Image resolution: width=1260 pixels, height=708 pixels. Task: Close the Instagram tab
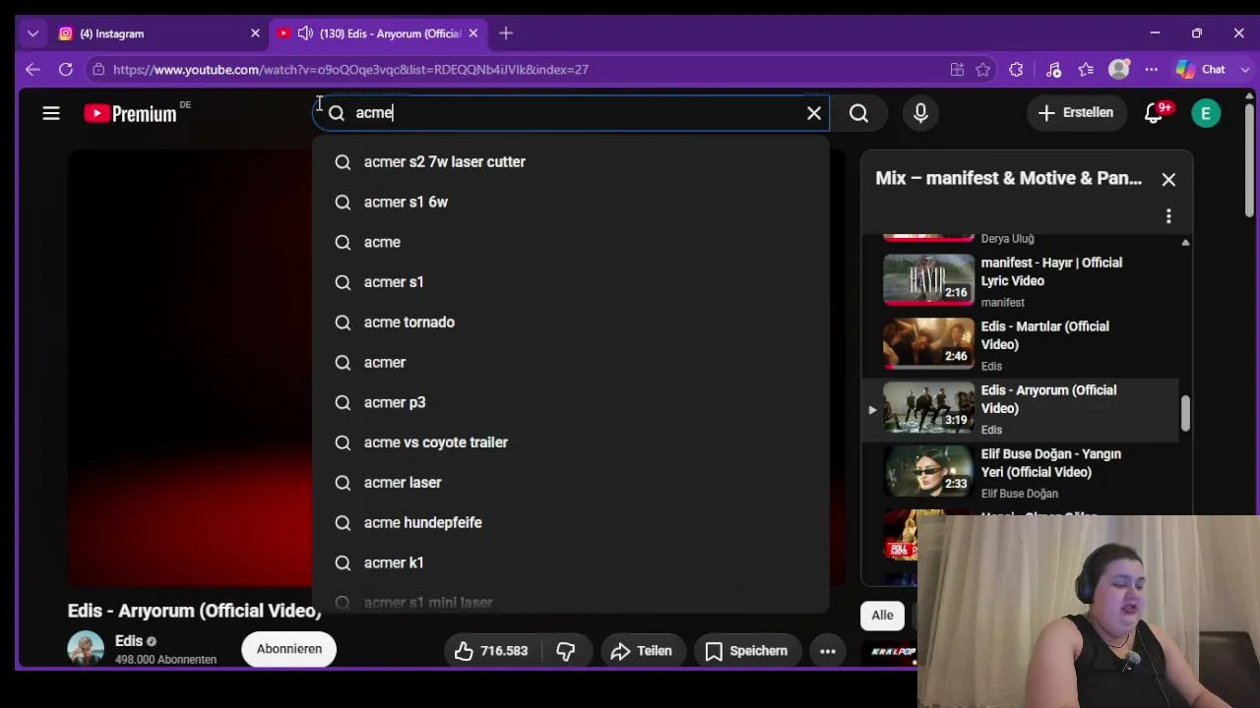[x=255, y=33]
